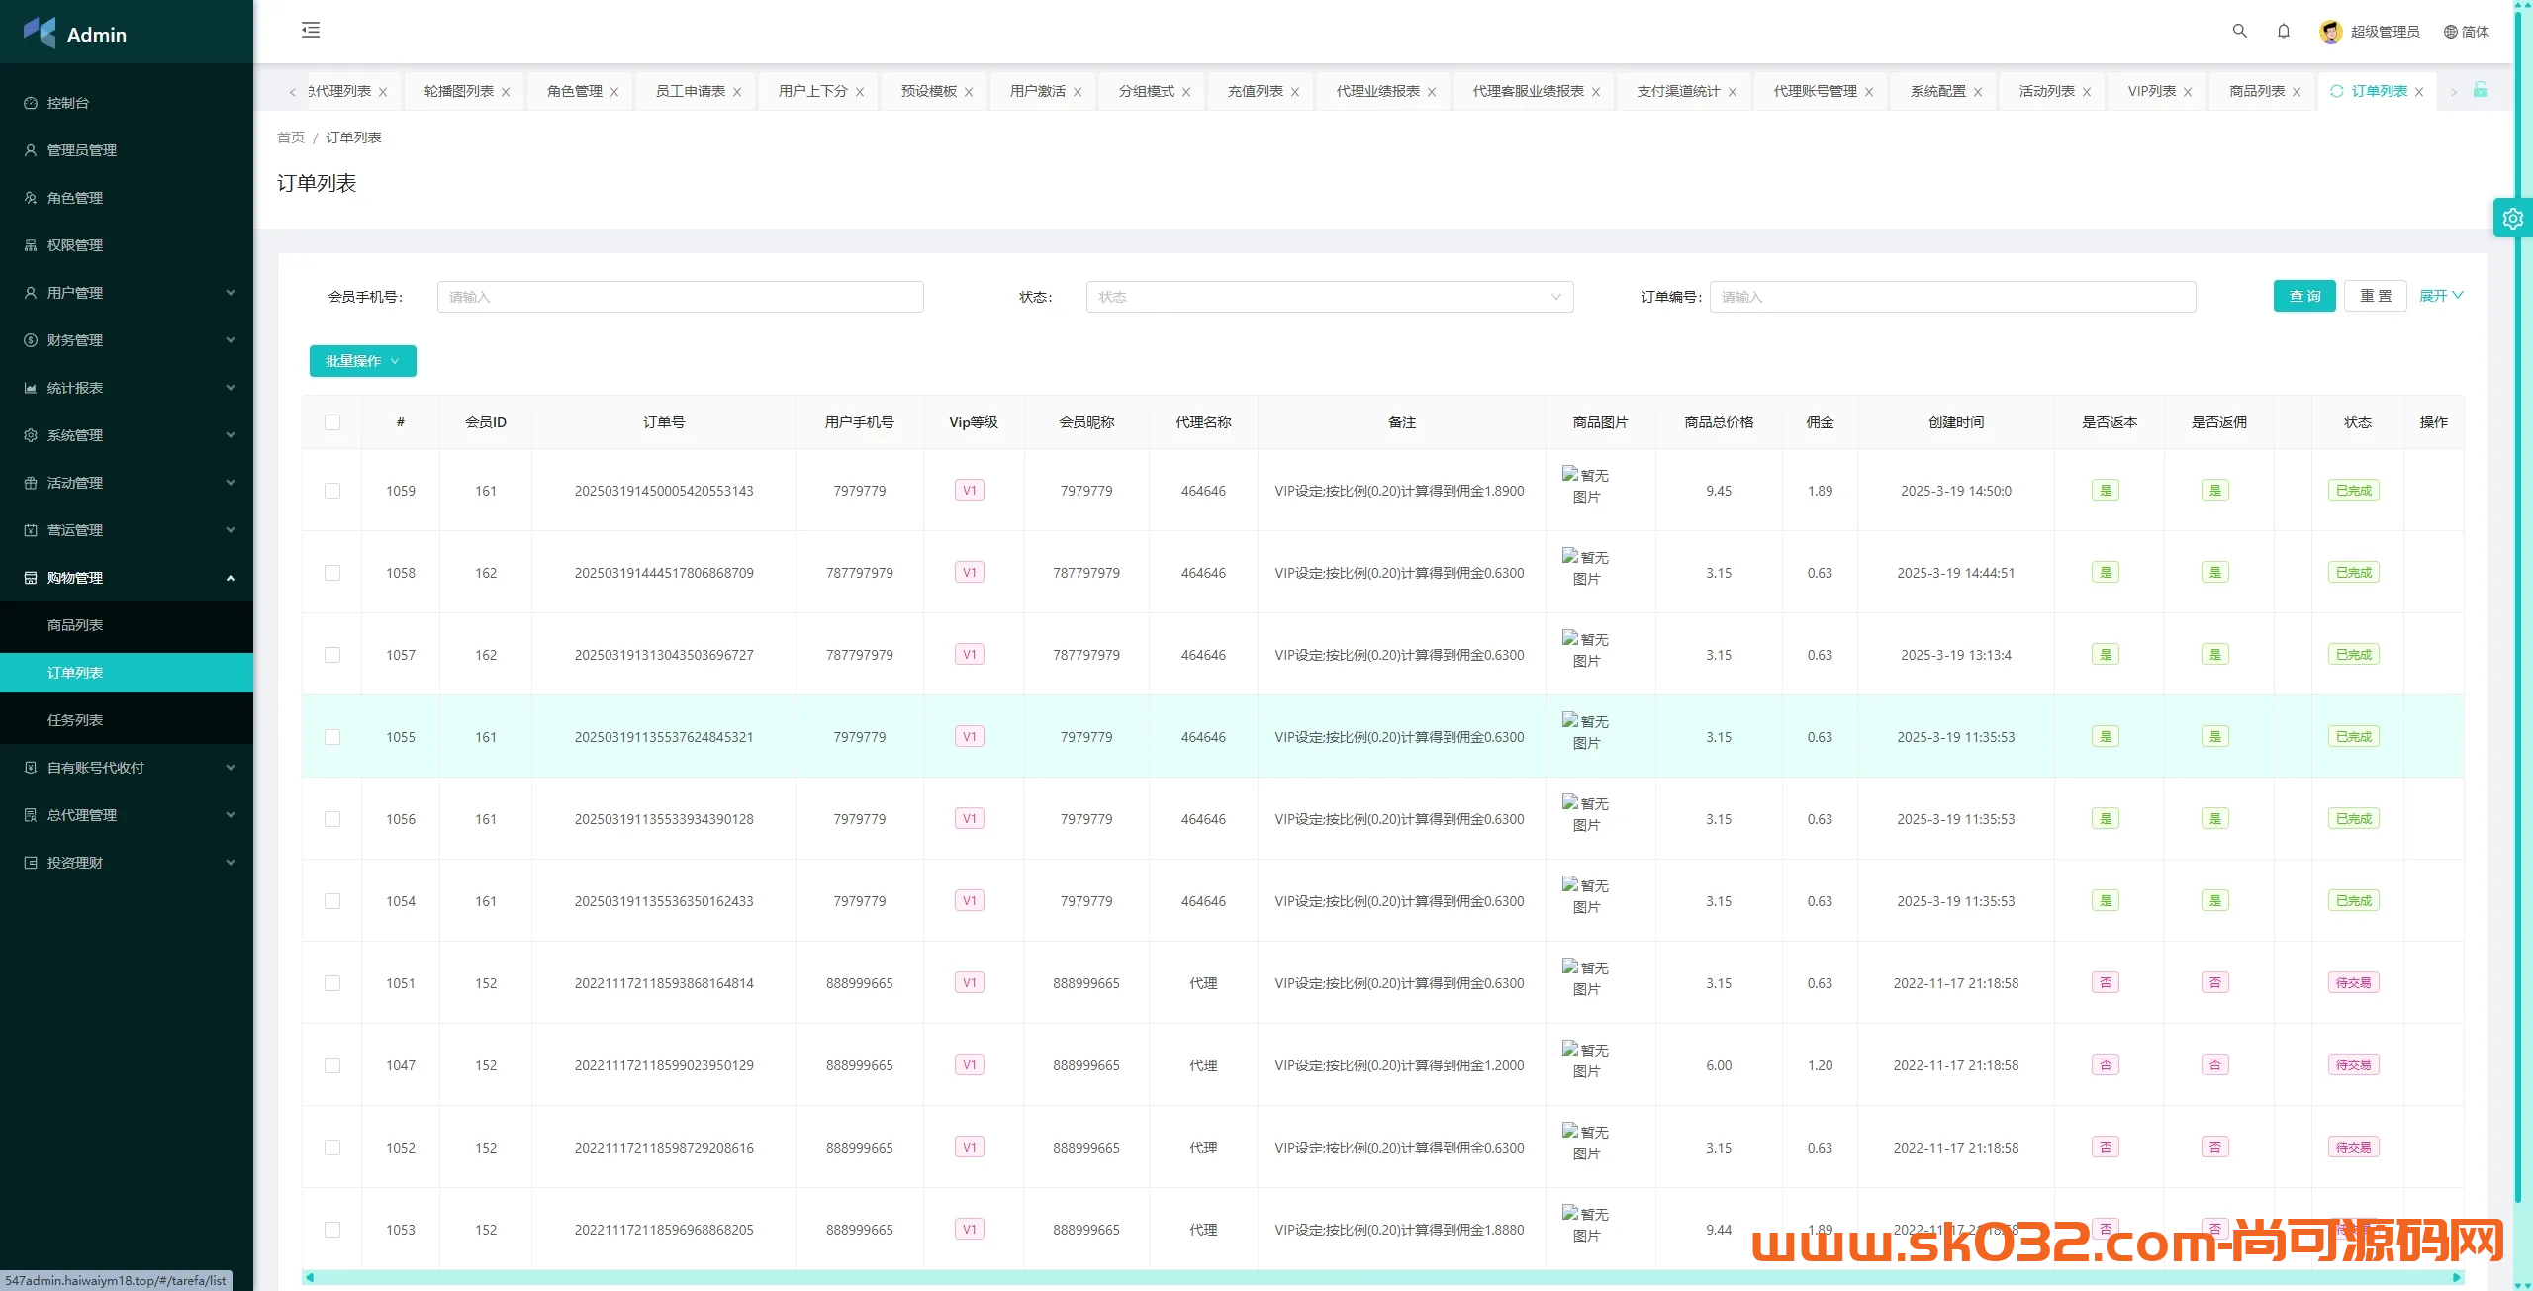This screenshot has height=1291, width=2533.
Task: Click the language globe icon
Action: (x=2450, y=32)
